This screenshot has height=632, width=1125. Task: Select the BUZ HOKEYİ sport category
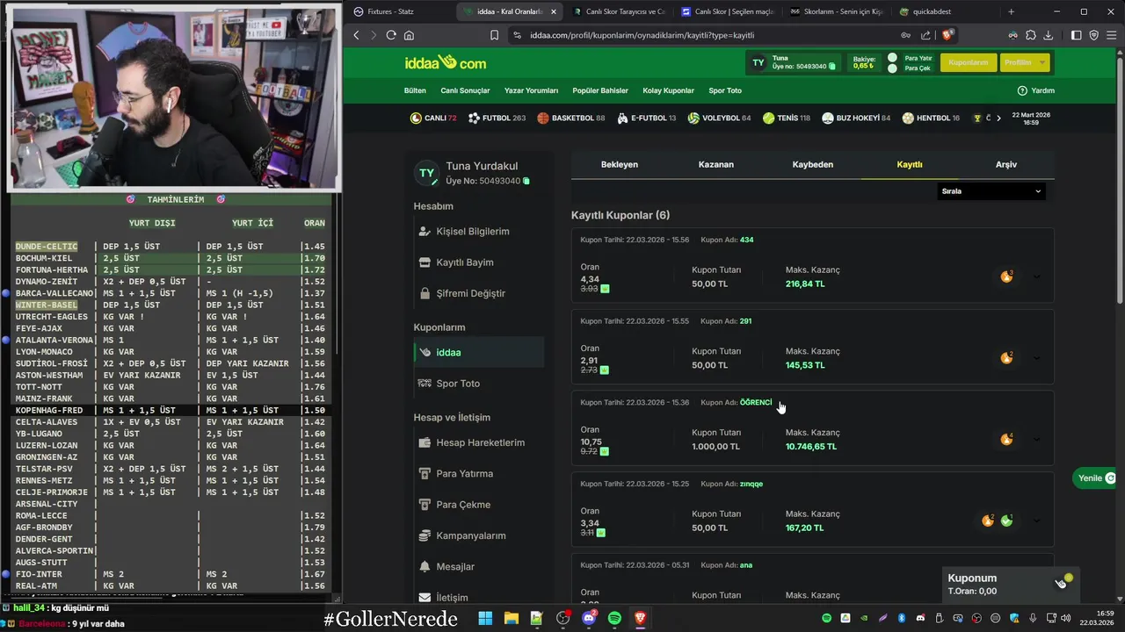tap(856, 118)
